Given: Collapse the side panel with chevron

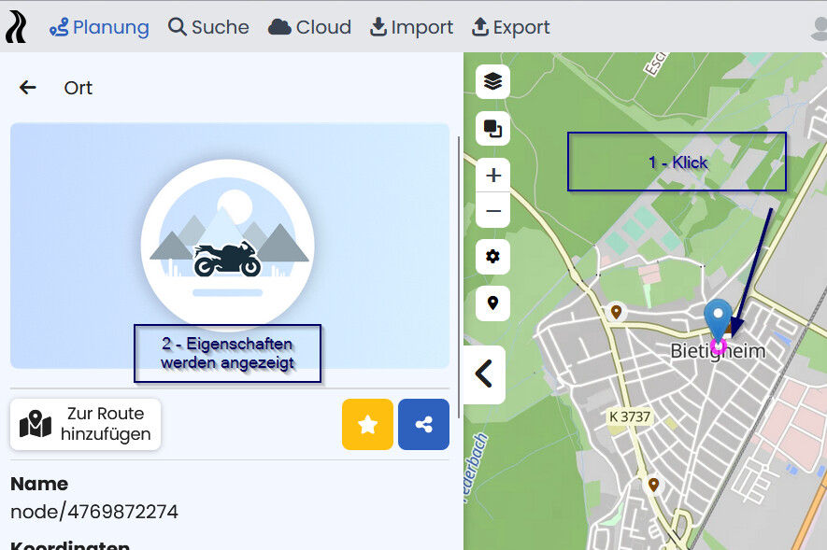Looking at the screenshot, I should [484, 374].
